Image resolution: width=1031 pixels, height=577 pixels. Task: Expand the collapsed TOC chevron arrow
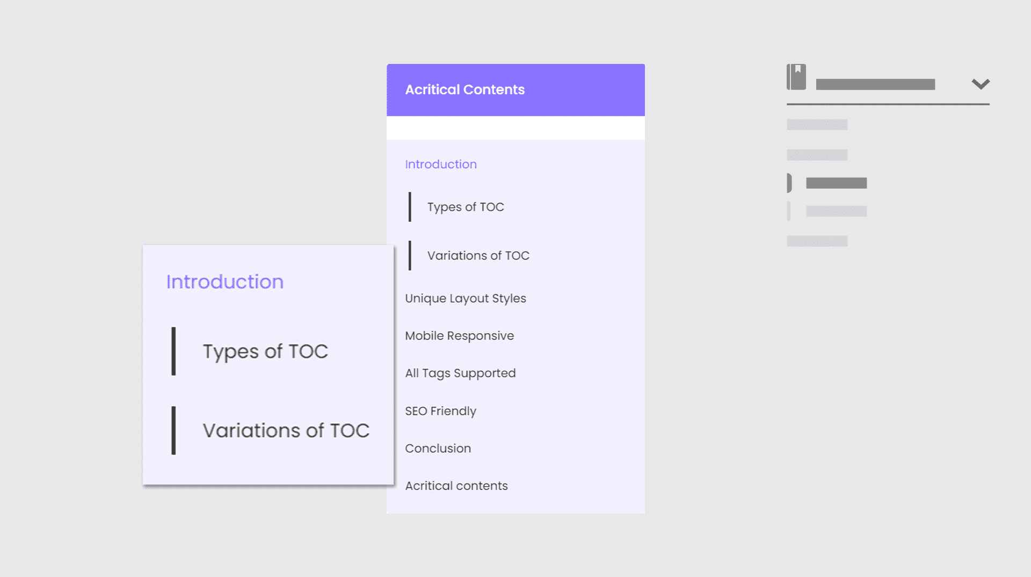[x=981, y=84]
